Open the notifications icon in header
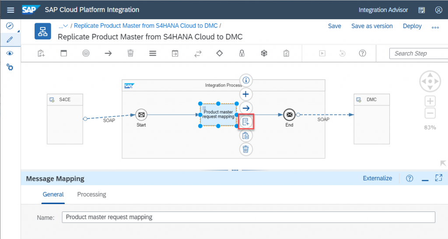 click(421, 10)
